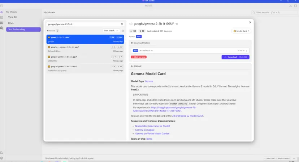This screenshot has width=299, height=162.
Task: Open the 2B Instruct v2 quantization selector
Action: tap(190, 50)
